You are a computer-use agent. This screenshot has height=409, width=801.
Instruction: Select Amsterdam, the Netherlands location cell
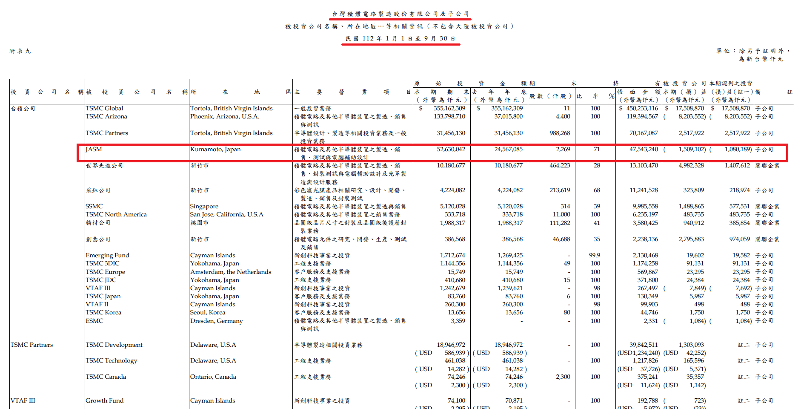pos(231,272)
